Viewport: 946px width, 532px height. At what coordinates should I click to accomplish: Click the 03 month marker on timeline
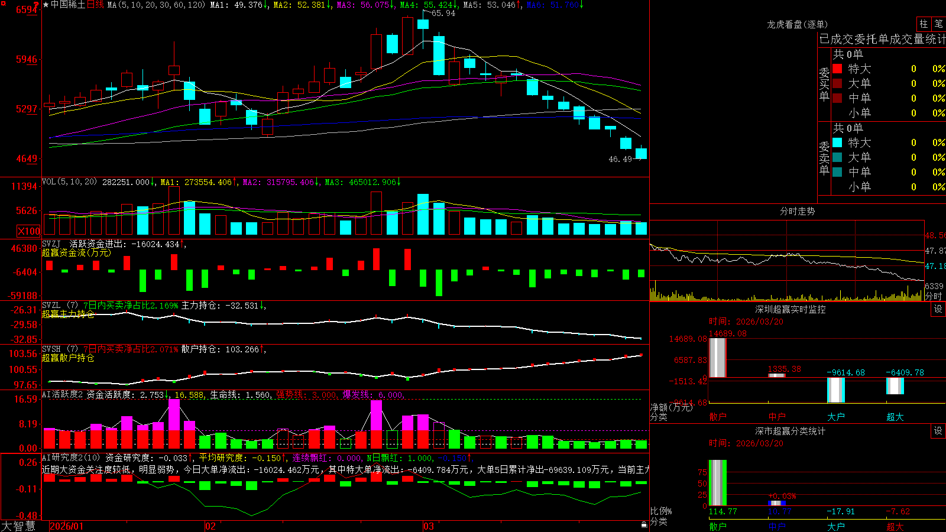tap(429, 526)
